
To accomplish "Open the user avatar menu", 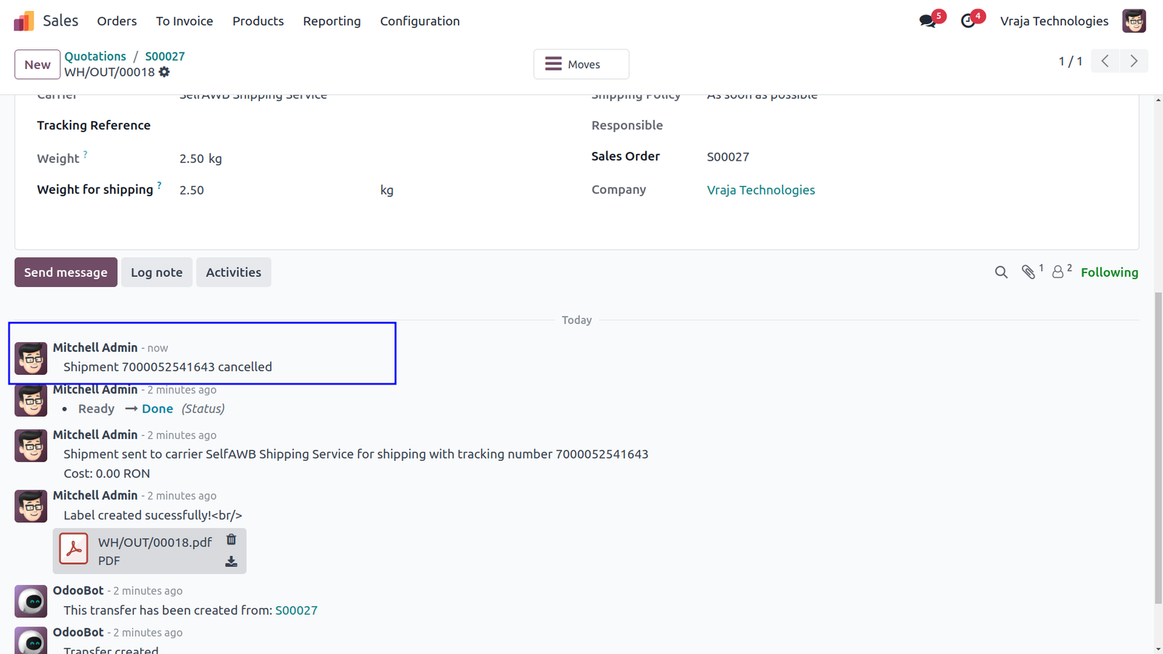I will pos(1134,21).
